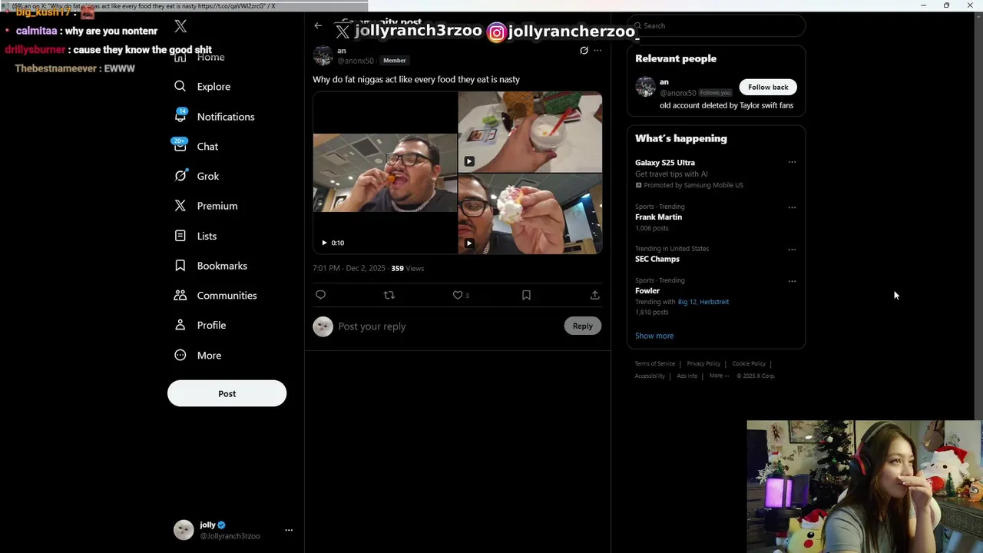This screenshot has width=983, height=553.
Task: Click the Member badge next to the author
Action: 394,61
